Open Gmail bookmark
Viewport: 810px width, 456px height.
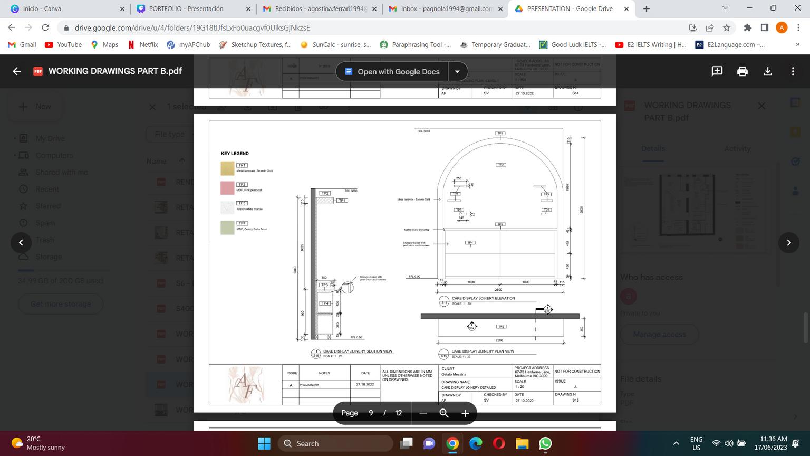(x=22, y=45)
